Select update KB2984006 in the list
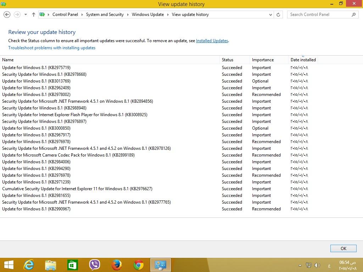 point(159,161)
